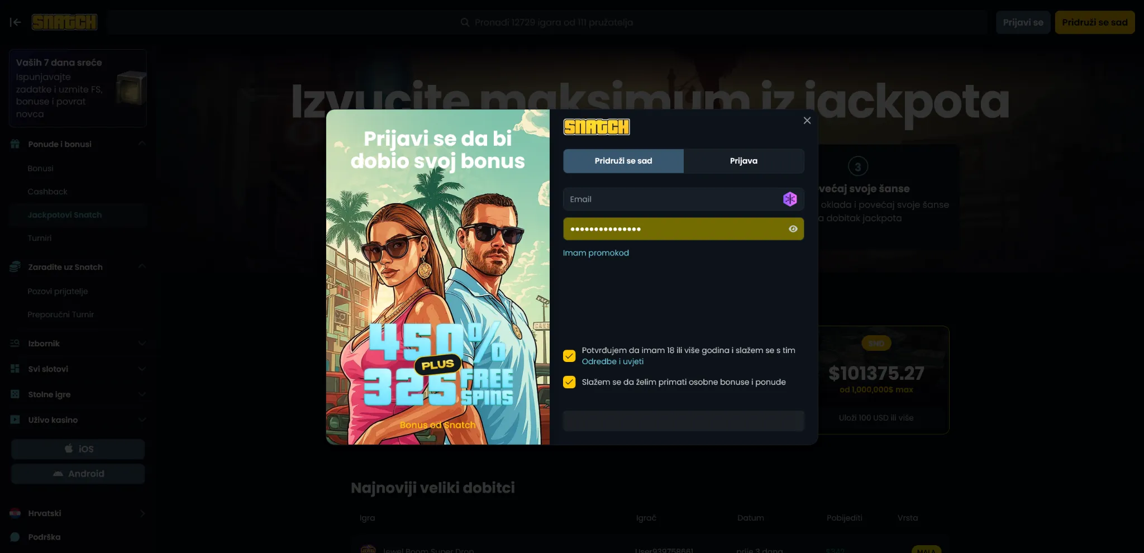Click the Izbornik menu icon
Viewport: 1144px width, 553px height.
click(15, 344)
